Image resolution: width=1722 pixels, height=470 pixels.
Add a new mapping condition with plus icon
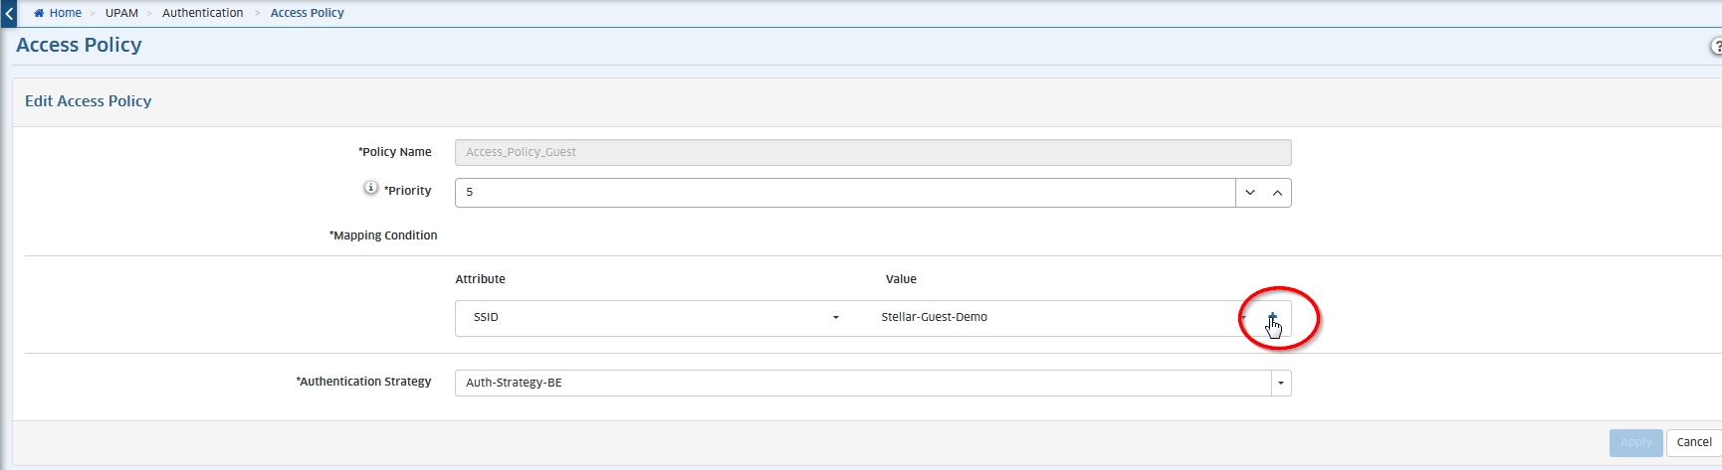(x=1272, y=318)
